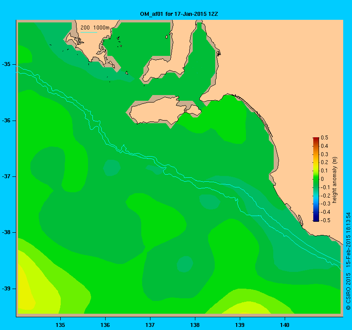
Task: Click the 0.2 value on the colorbar
Action: 324,162
